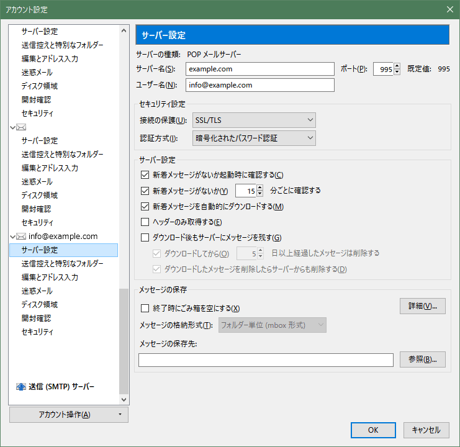Click the 詳細 button
This screenshot has width=460, height=447.
coord(423,306)
